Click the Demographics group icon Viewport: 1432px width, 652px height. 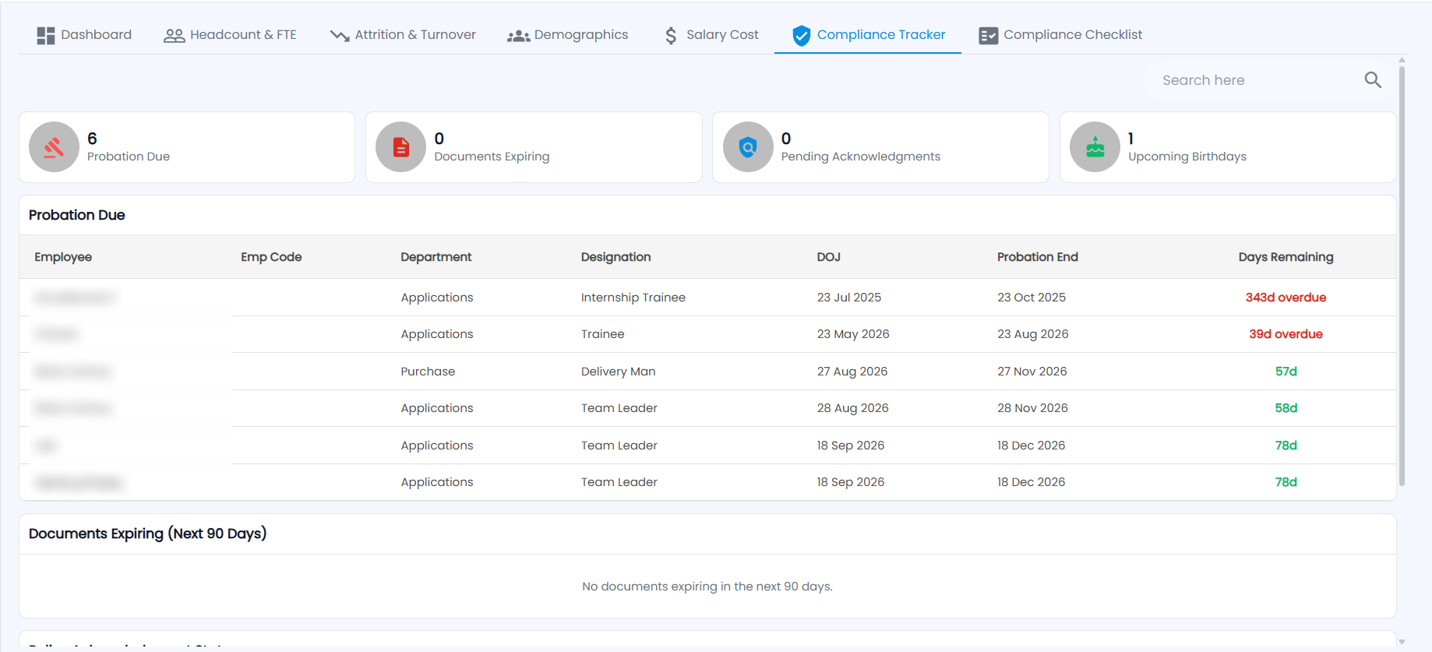tap(518, 36)
